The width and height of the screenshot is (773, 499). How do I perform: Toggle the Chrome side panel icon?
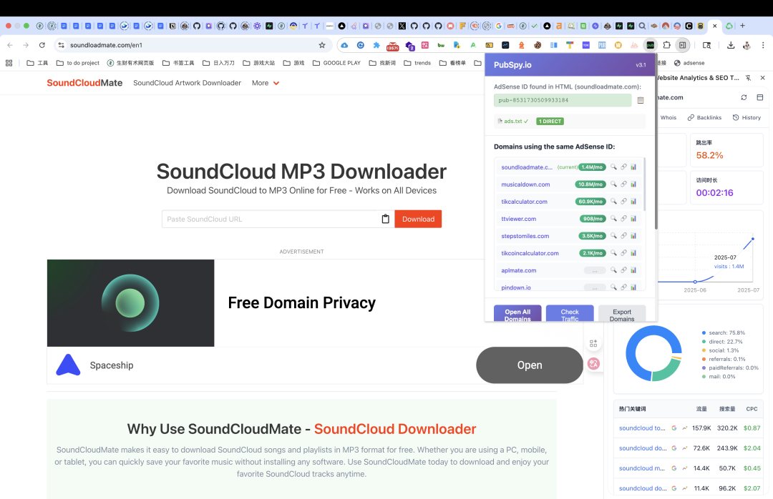coord(682,45)
